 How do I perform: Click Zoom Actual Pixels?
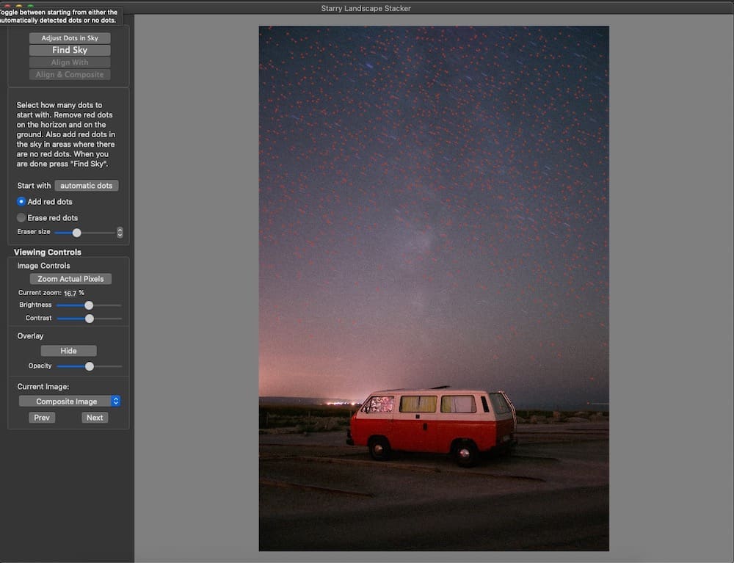pos(70,279)
